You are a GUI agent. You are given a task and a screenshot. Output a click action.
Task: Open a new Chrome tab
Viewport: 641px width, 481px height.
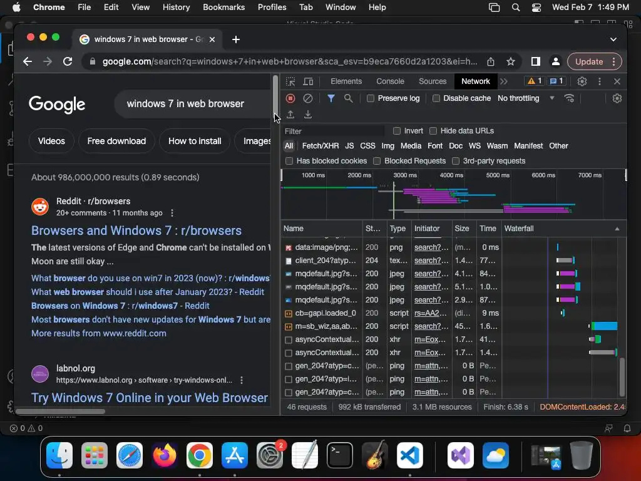236,39
